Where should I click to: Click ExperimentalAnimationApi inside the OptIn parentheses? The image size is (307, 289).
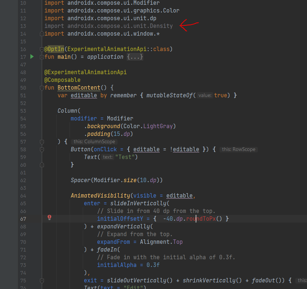[107, 49]
